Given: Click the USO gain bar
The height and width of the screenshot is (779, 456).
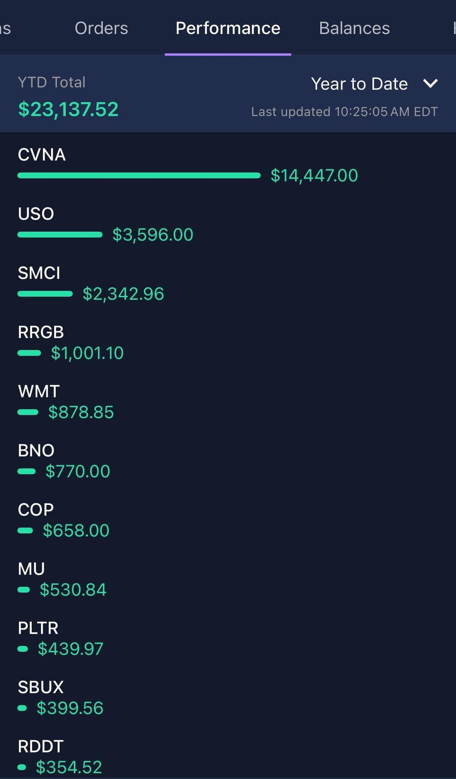Looking at the screenshot, I should click(x=60, y=234).
